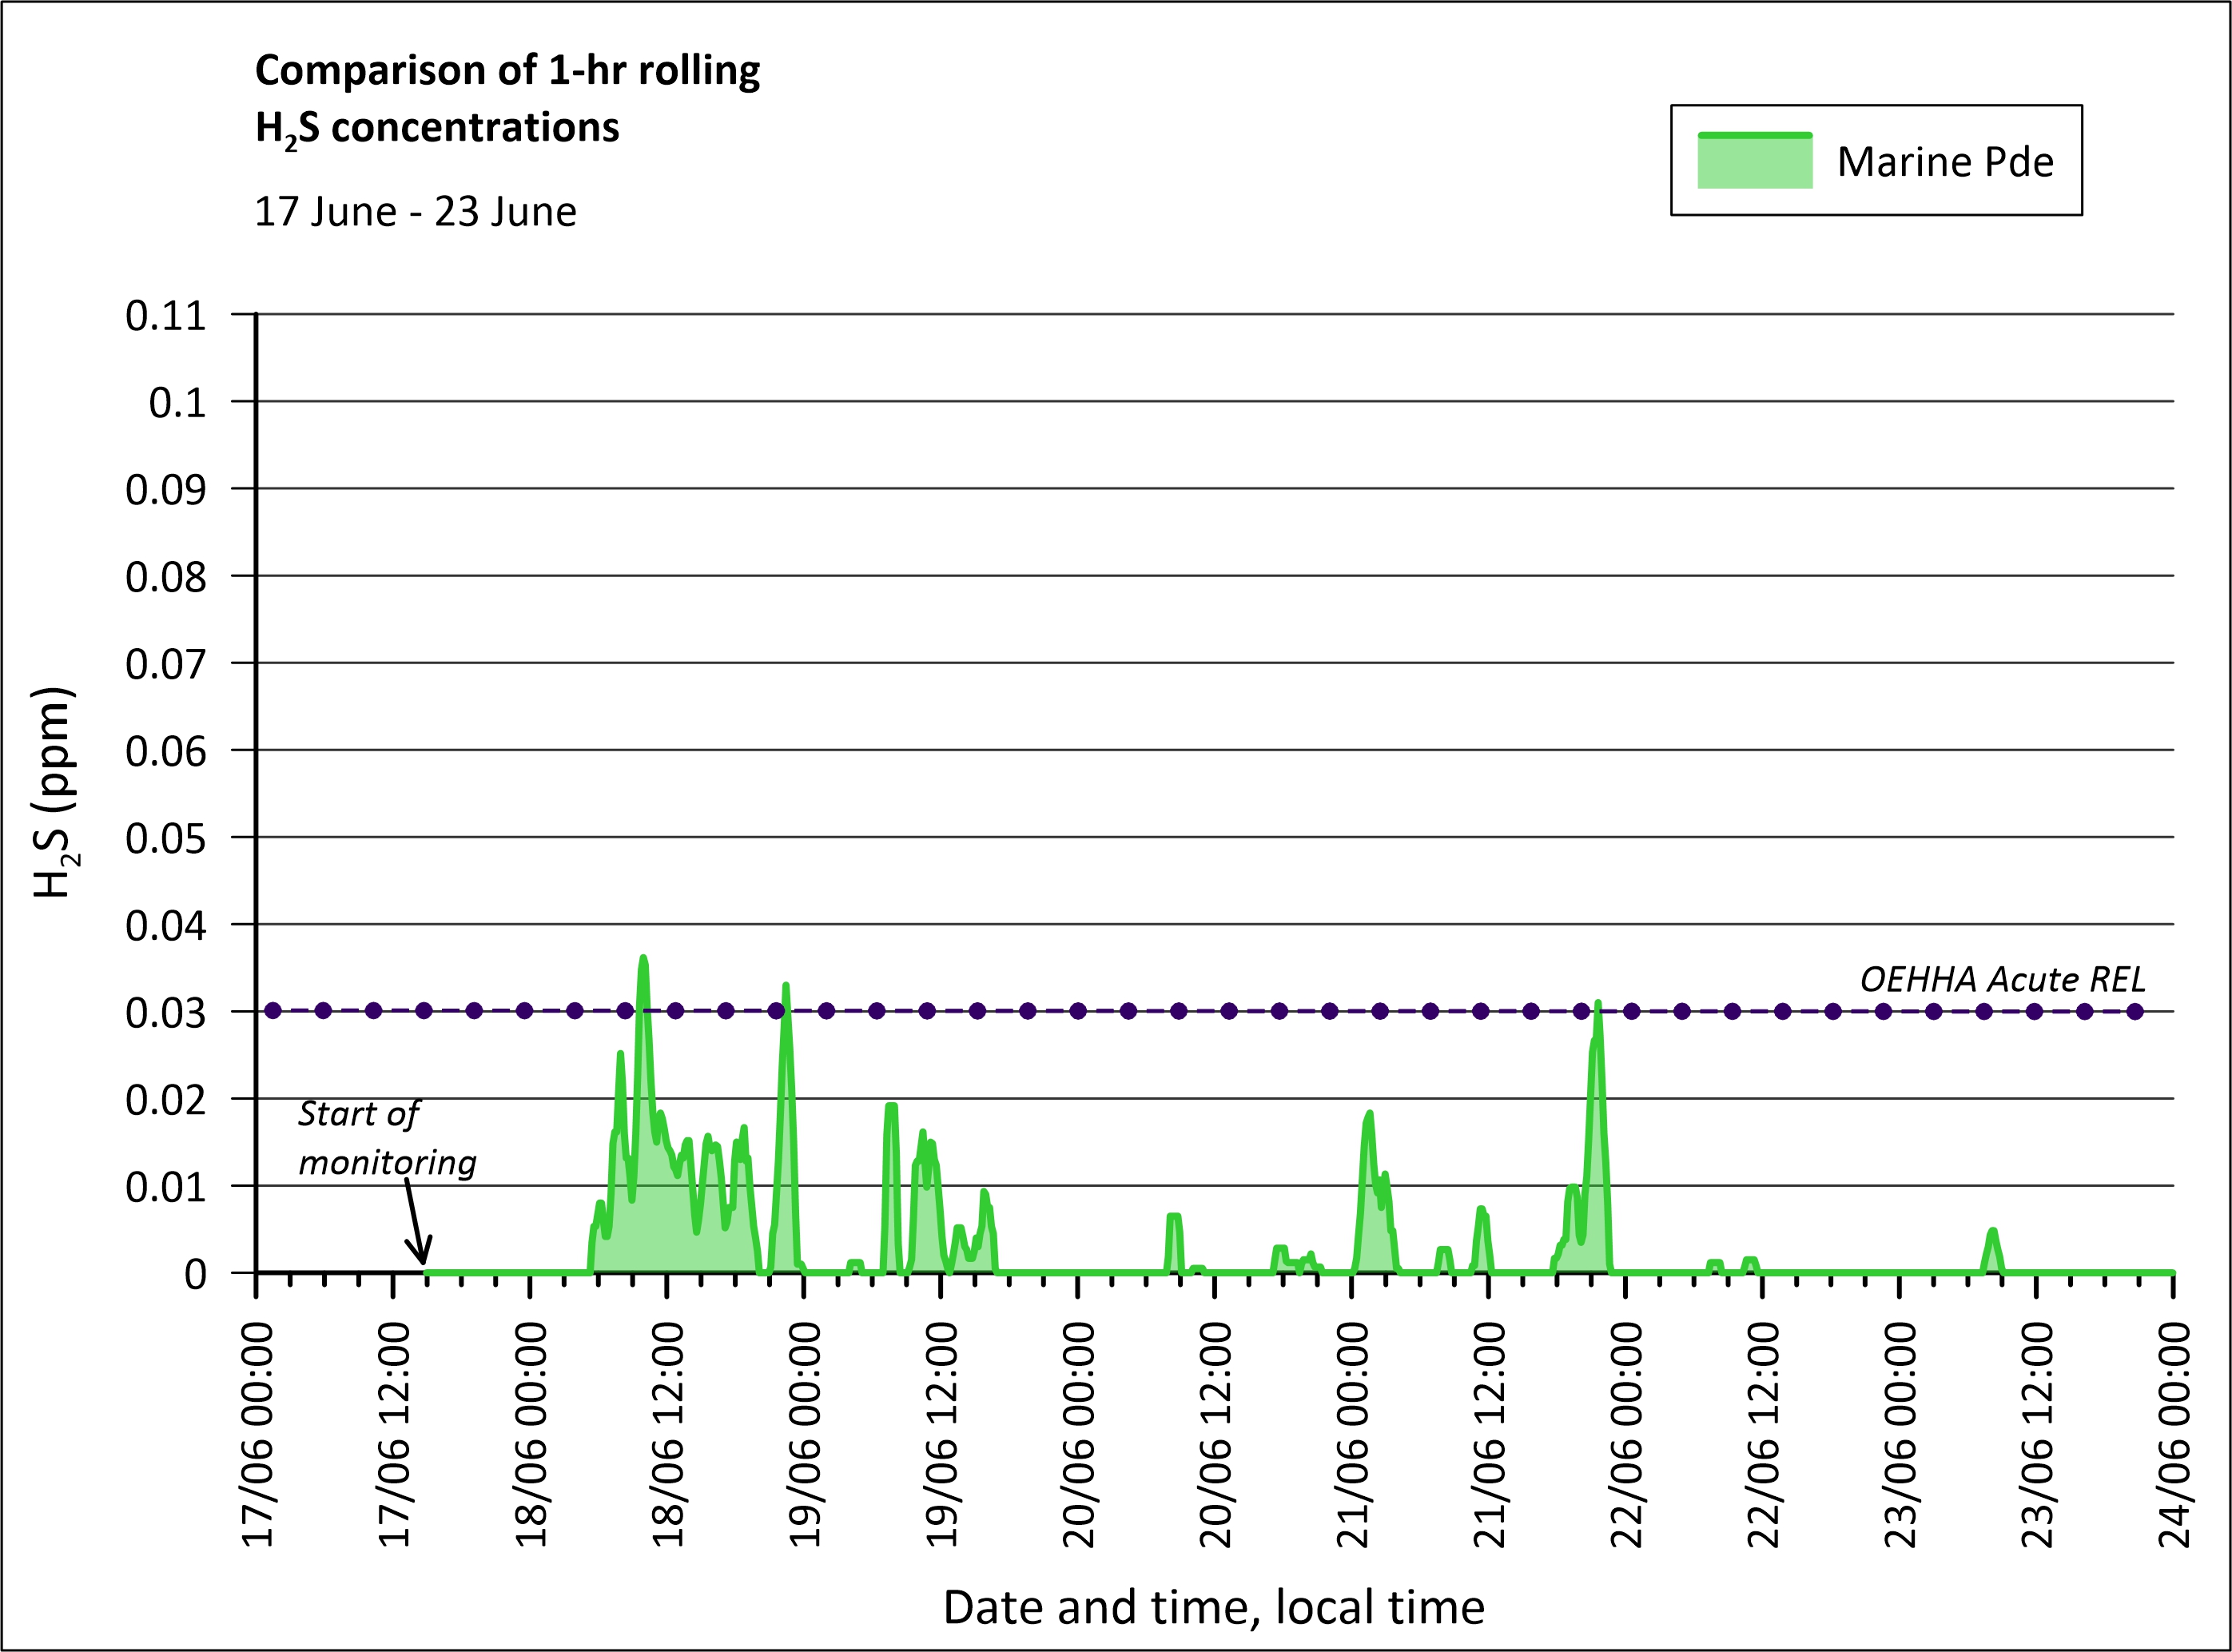Click the '20/06 12:00' x-axis label

pyautogui.click(x=1215, y=1435)
